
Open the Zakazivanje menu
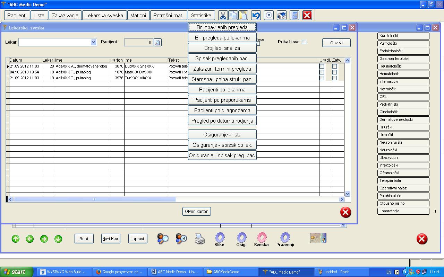click(x=65, y=16)
